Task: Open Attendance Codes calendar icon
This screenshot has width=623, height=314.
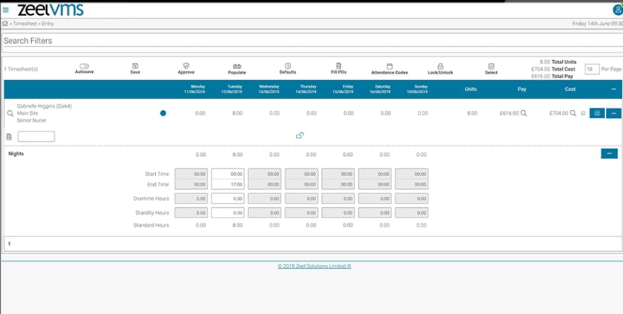Action: [x=389, y=66]
